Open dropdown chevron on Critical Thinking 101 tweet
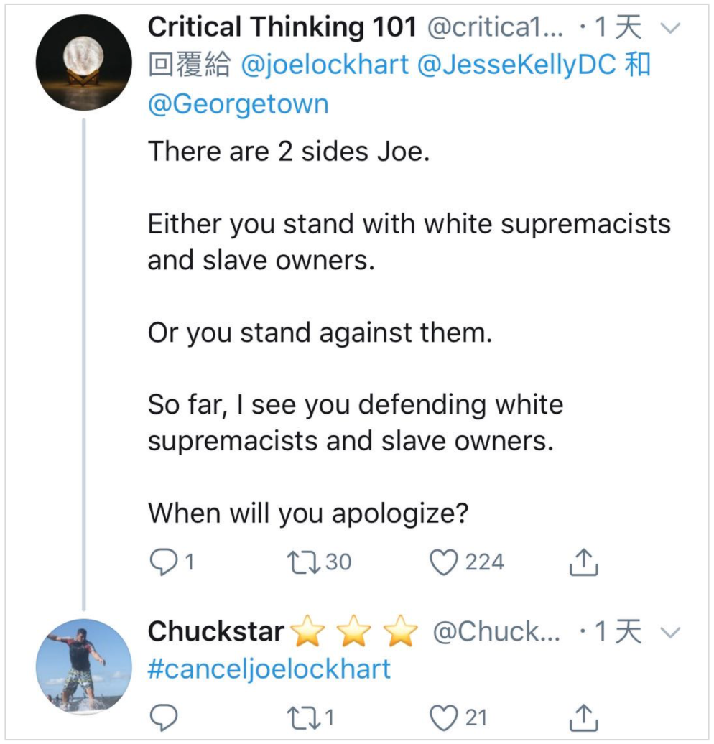This screenshot has width=714, height=744. 670,29
